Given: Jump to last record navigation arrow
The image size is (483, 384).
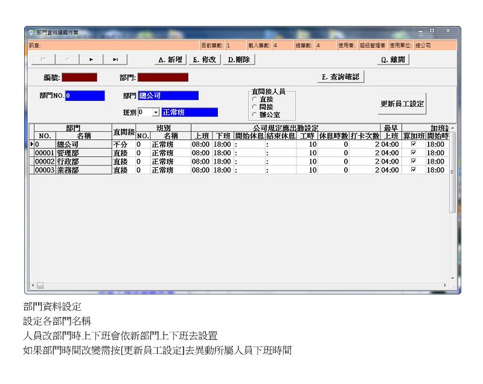Looking at the screenshot, I should click(x=115, y=59).
